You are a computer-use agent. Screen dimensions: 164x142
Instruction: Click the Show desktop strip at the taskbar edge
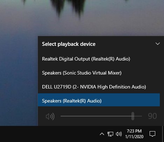tap(163, 134)
